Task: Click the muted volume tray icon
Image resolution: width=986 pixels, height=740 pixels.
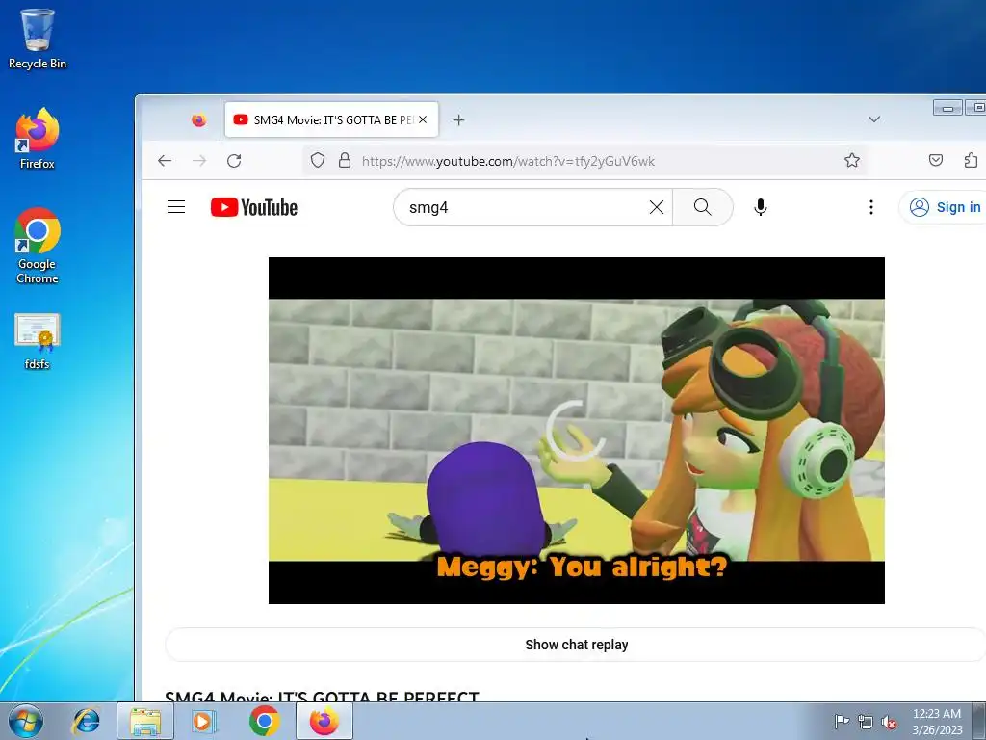Action: (889, 722)
